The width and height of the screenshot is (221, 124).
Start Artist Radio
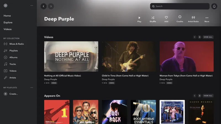pyautogui.click(x=193, y=19)
